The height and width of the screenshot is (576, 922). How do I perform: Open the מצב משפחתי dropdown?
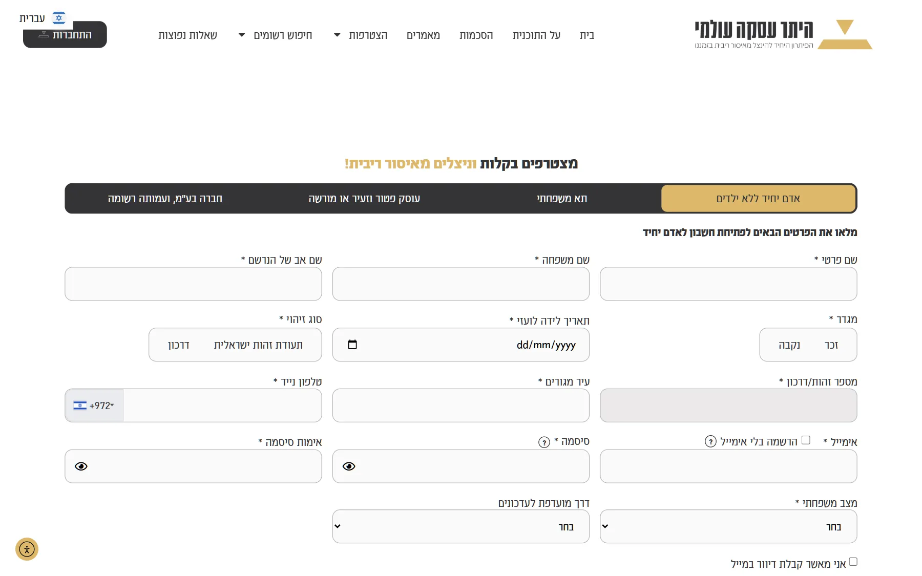[x=728, y=526]
